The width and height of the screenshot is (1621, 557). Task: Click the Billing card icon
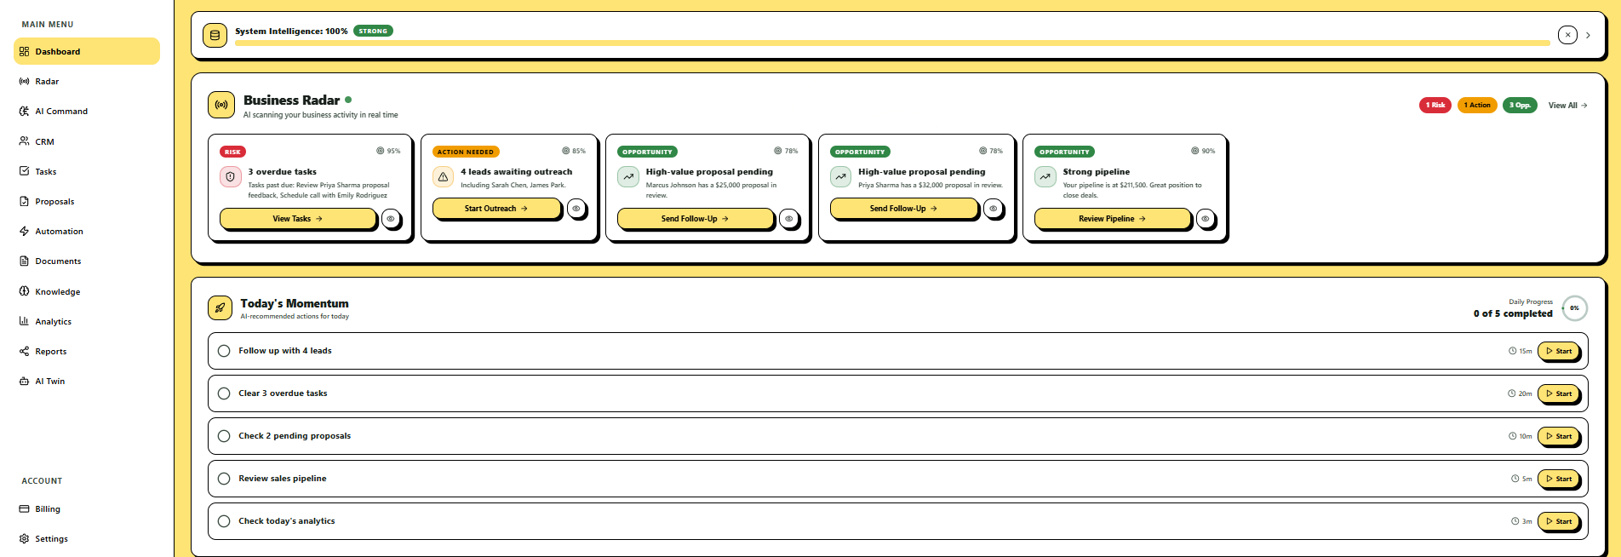tap(24, 508)
